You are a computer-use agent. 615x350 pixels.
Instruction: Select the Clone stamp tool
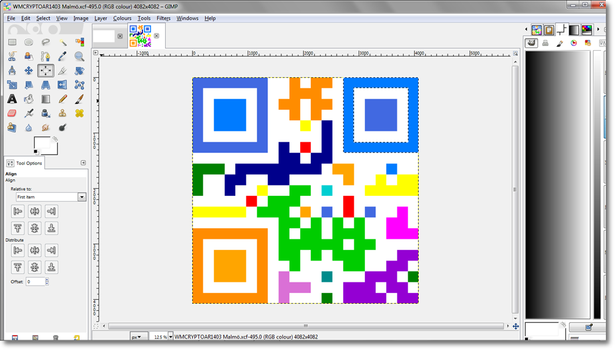pyautogui.click(x=63, y=113)
